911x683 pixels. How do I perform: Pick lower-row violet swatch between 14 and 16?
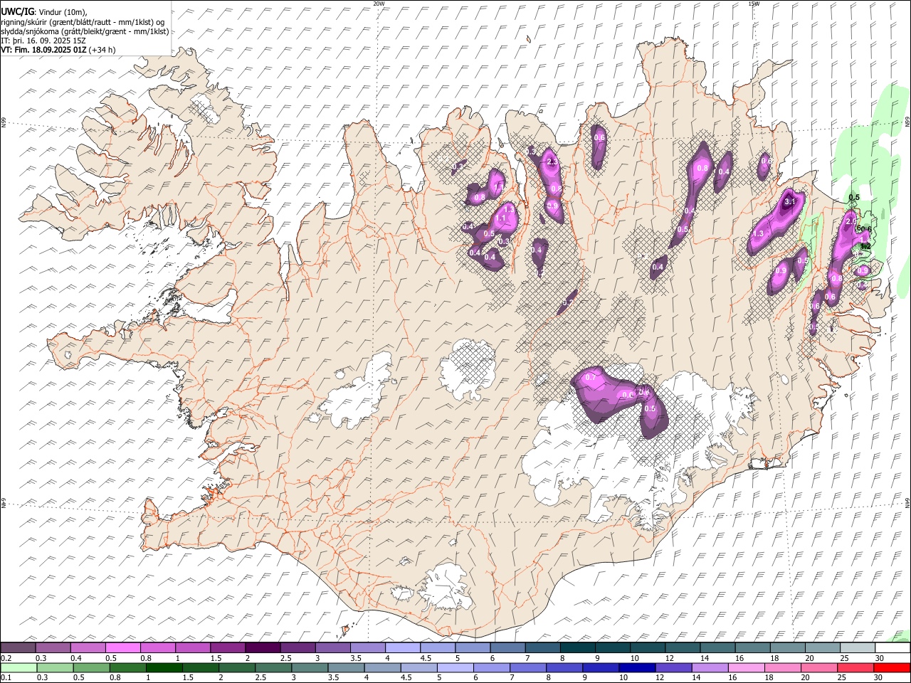[710, 667]
